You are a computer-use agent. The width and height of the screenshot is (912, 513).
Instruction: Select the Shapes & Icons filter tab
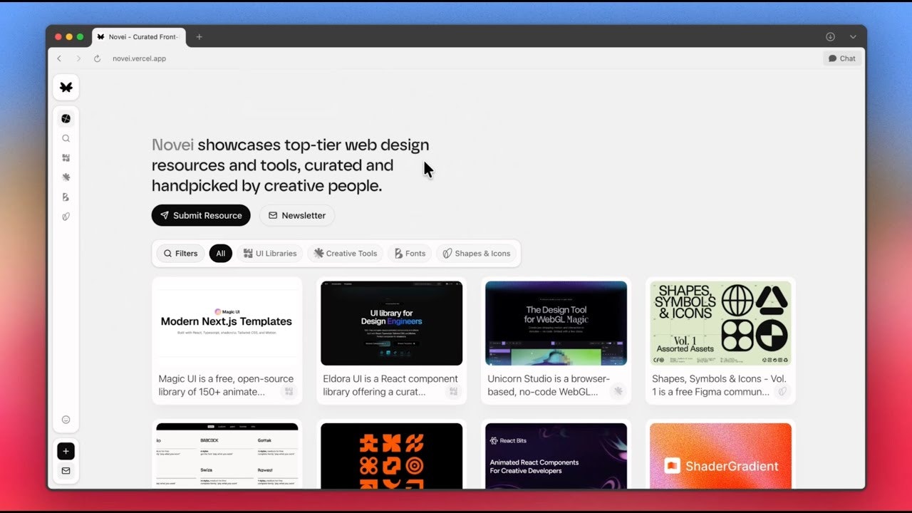point(477,253)
